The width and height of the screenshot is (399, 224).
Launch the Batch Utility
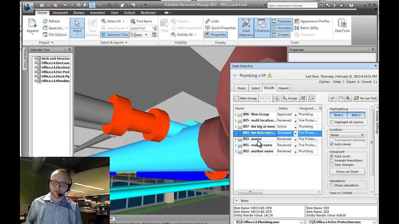click(x=306, y=28)
